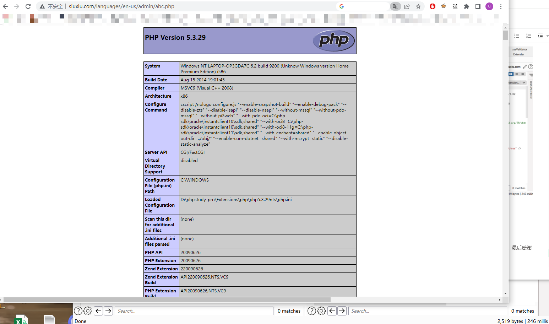Click next-match arrow in right search bar

[x=342, y=311]
